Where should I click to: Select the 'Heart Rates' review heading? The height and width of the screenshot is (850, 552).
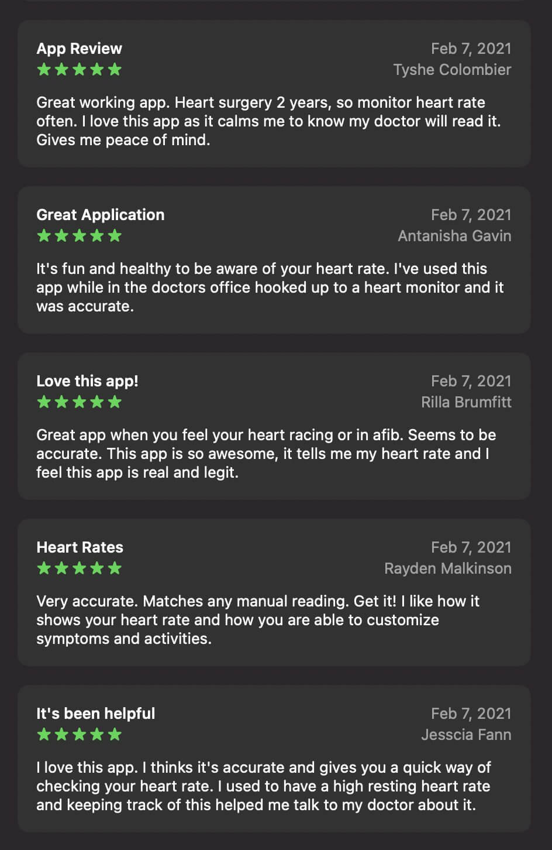point(80,547)
